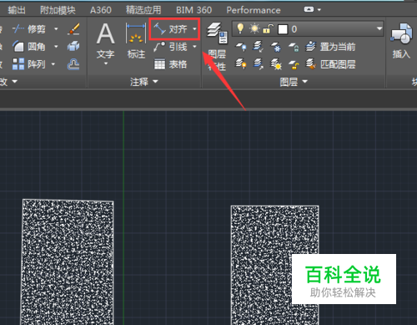Open 图层特性 layer properties manager
417x325 pixels.
217,47
